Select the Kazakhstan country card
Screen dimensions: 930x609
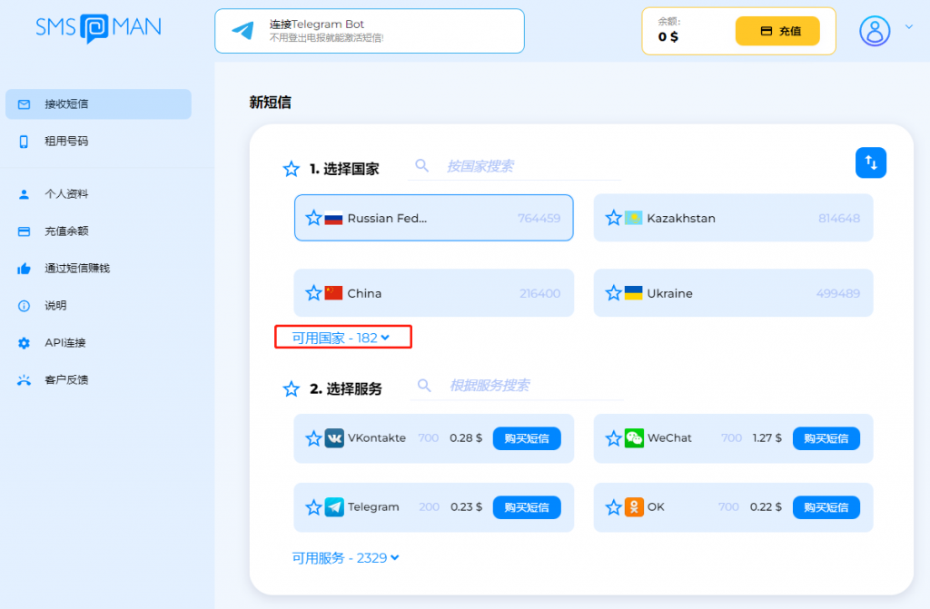pyautogui.click(x=733, y=218)
